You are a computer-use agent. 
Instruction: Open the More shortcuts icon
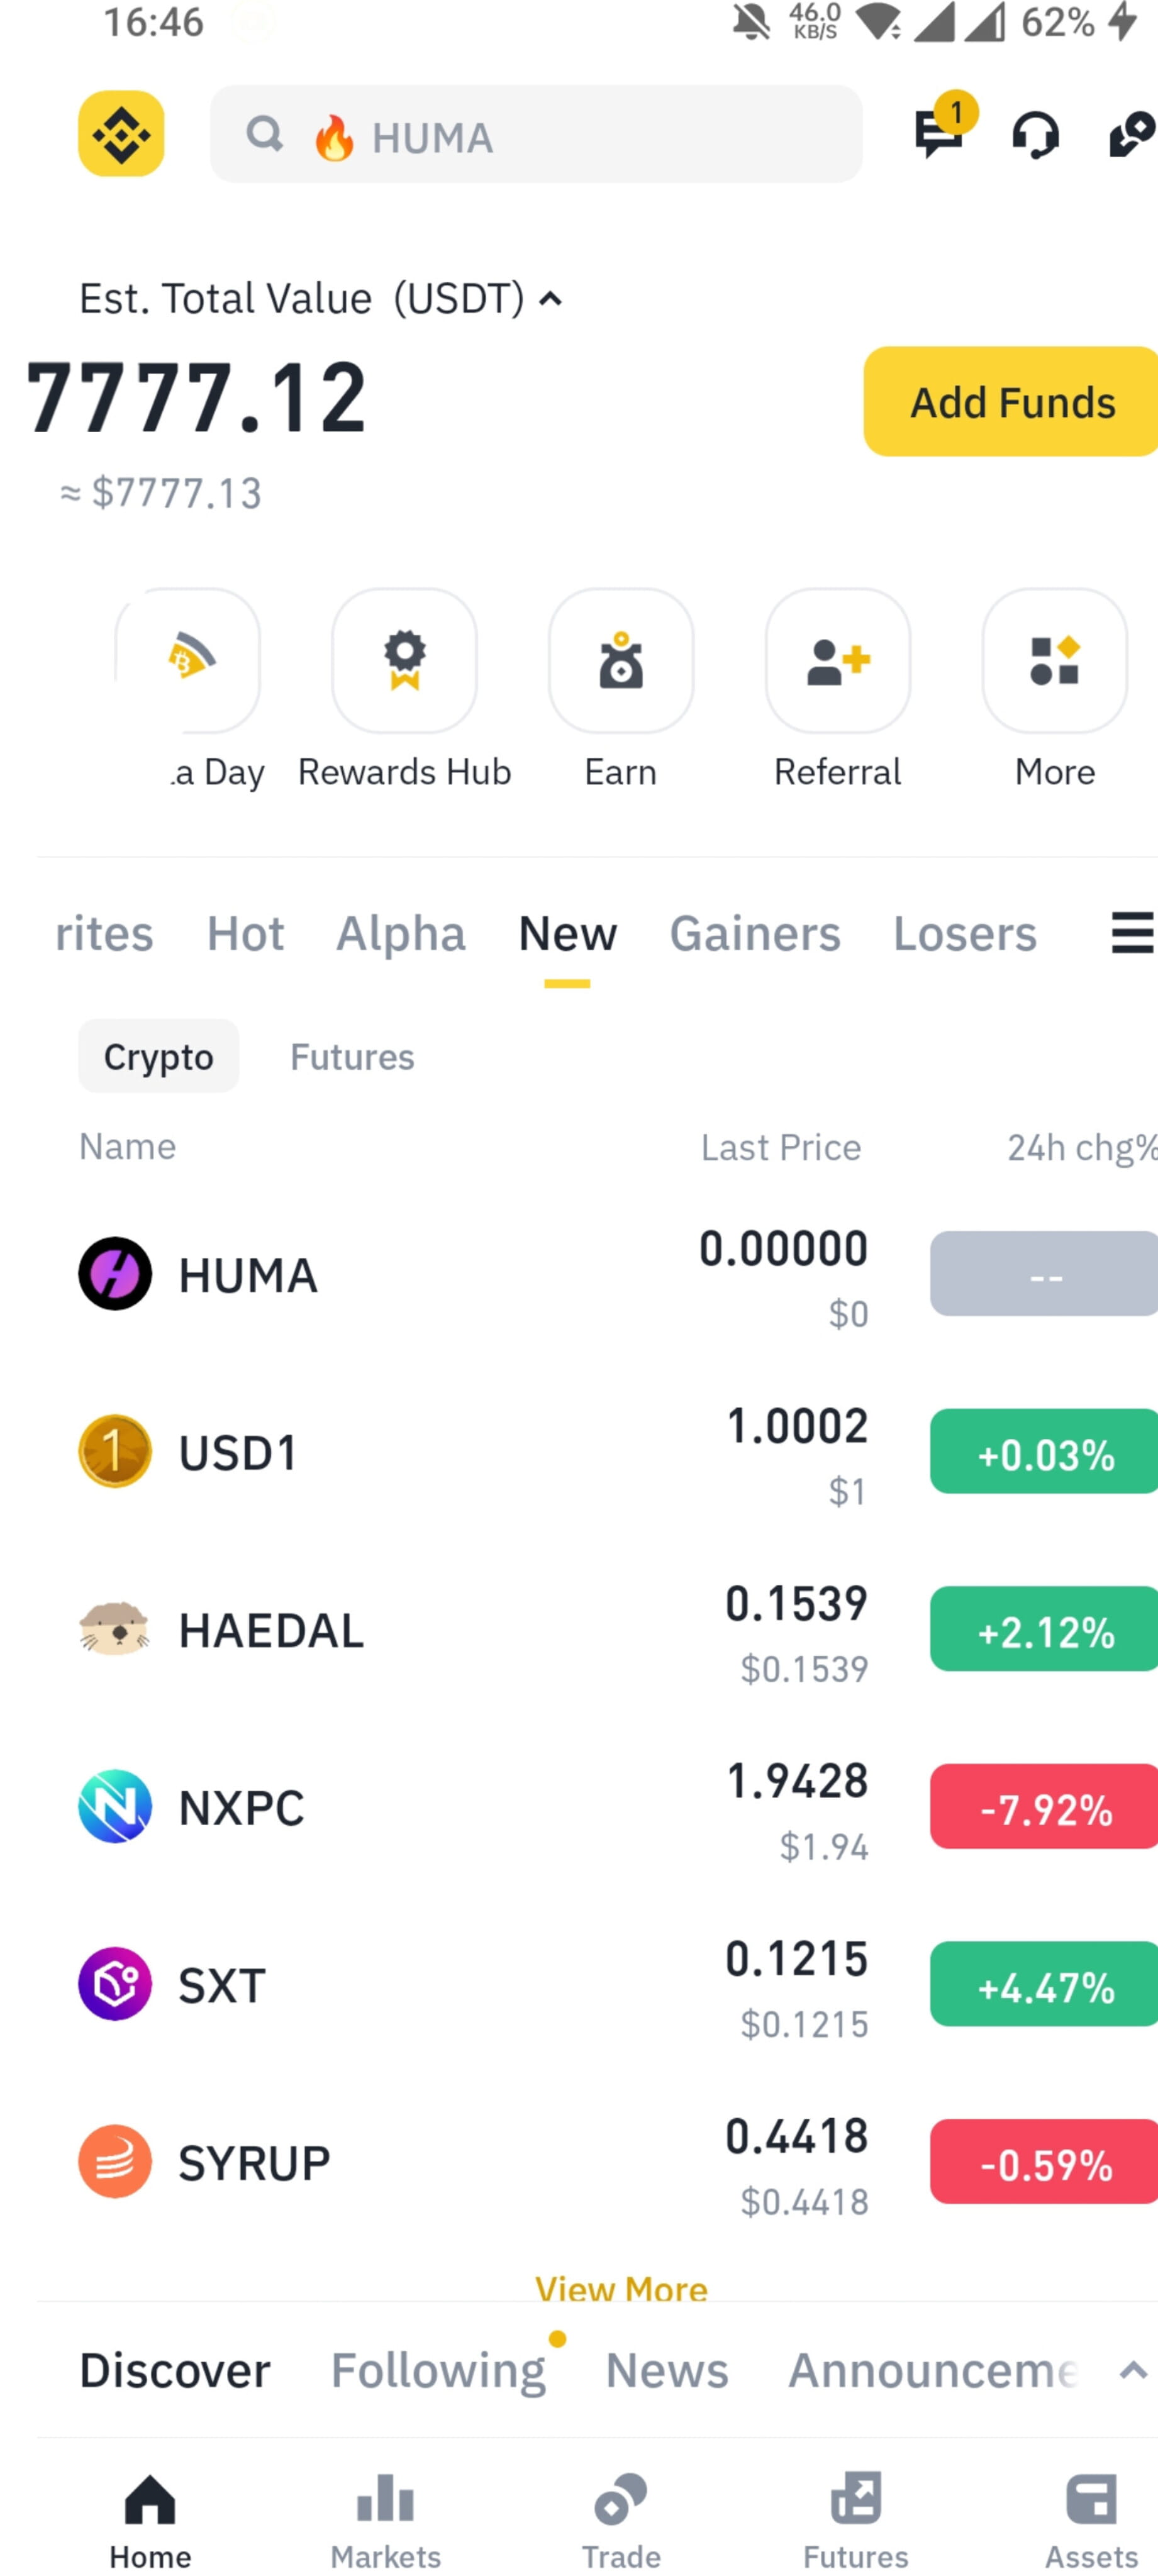(1055, 660)
